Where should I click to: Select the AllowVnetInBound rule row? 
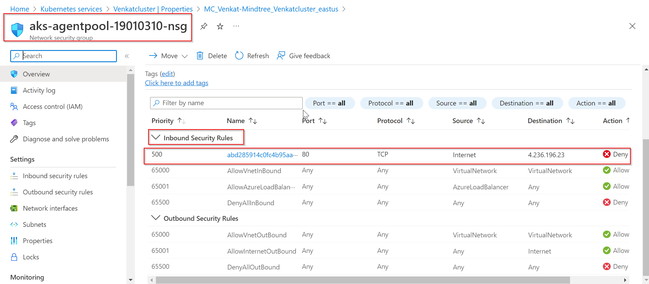[388, 170]
